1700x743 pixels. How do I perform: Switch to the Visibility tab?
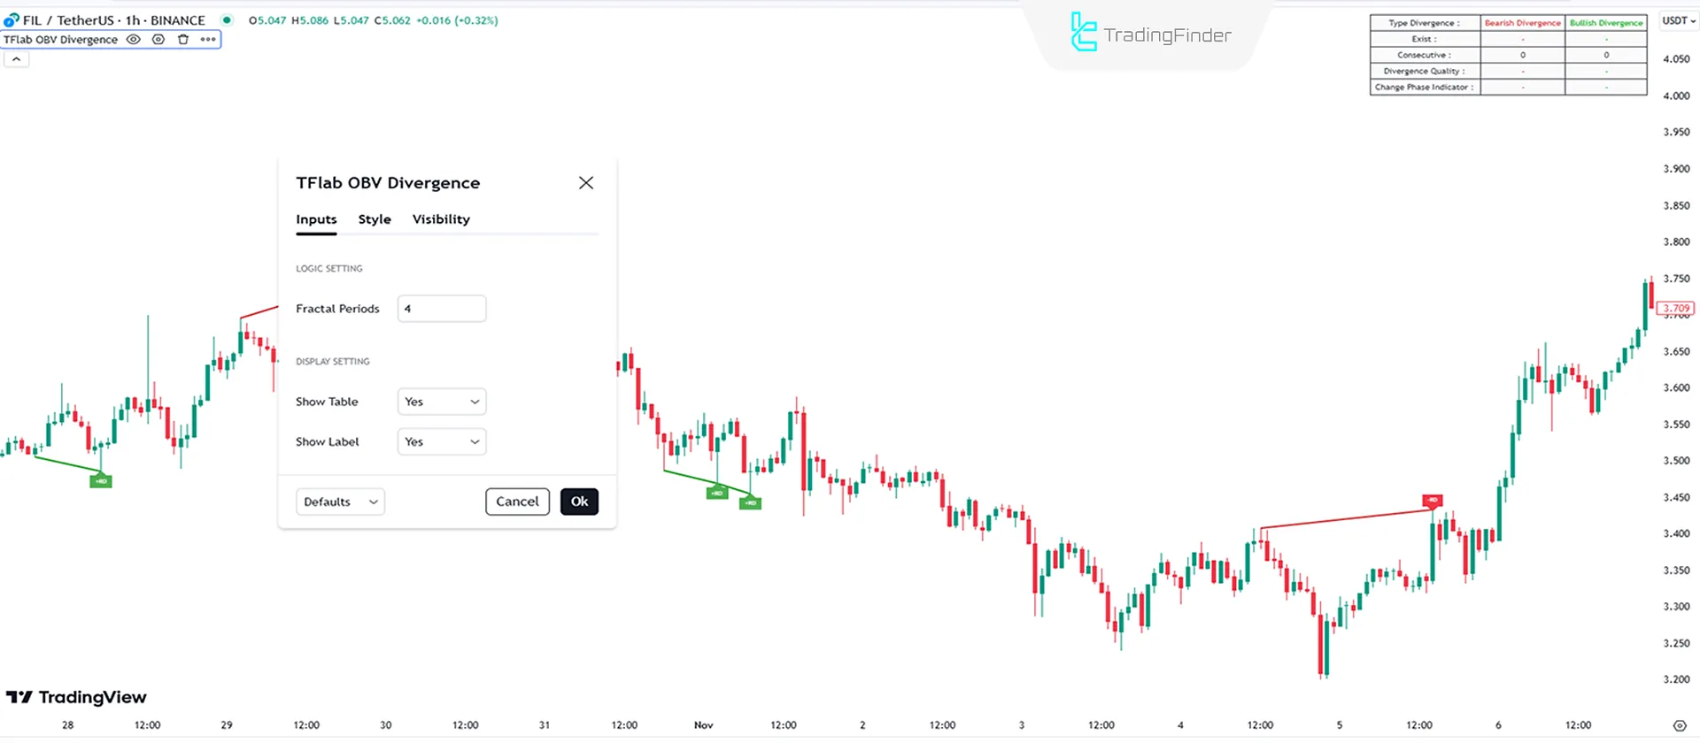click(440, 219)
